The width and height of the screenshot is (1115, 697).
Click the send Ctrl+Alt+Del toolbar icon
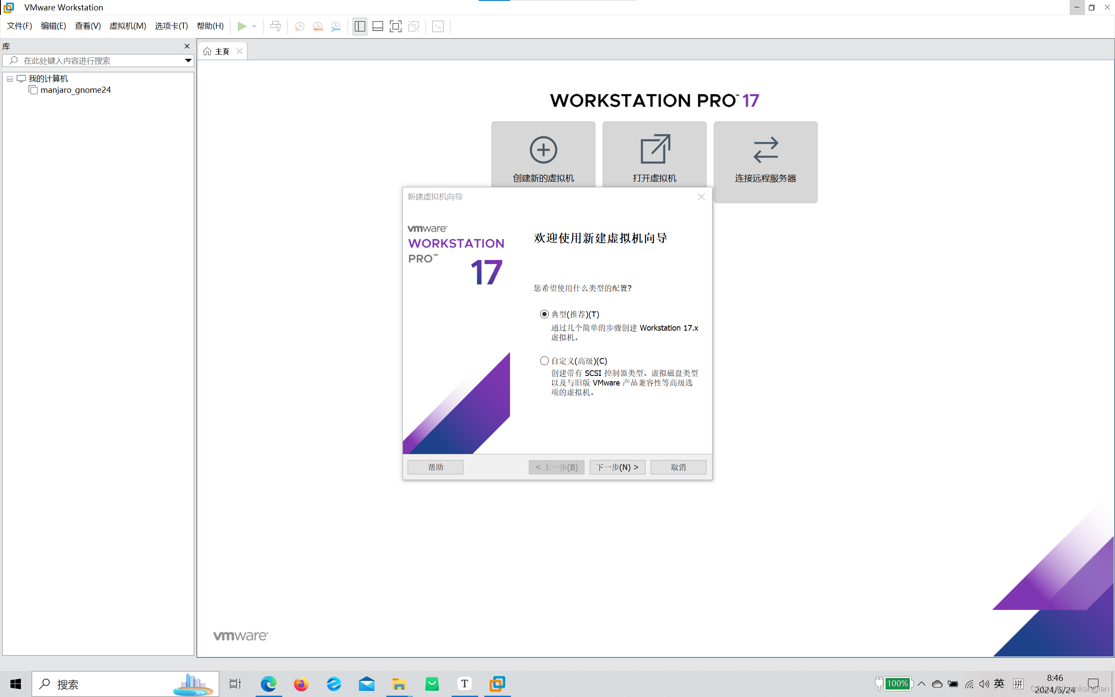coord(276,26)
